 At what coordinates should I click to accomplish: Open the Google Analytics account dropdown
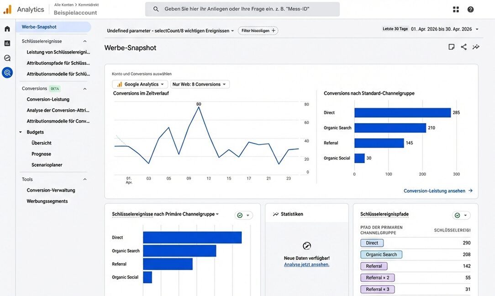(x=139, y=84)
